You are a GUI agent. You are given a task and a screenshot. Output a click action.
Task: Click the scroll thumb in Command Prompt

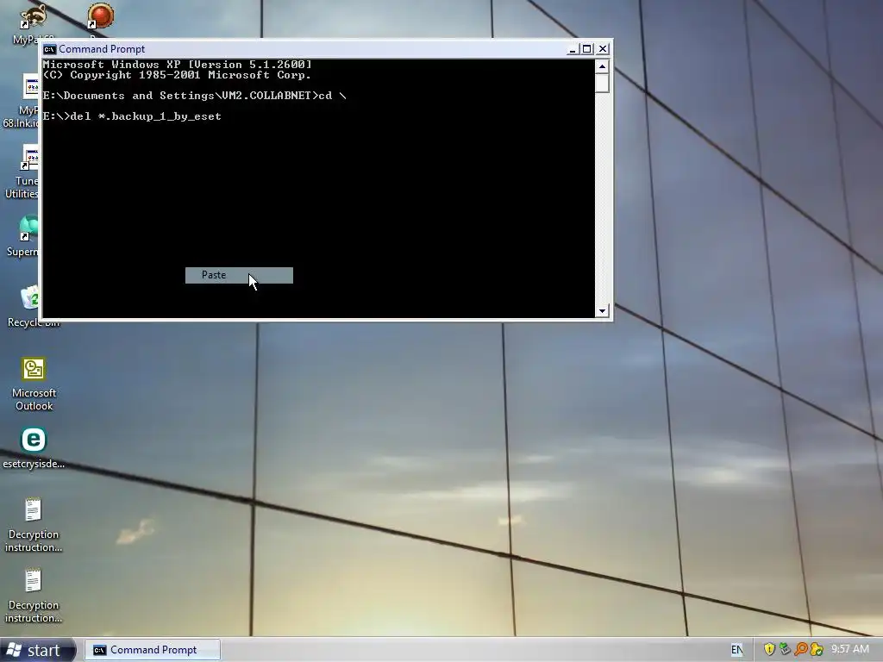click(x=602, y=83)
